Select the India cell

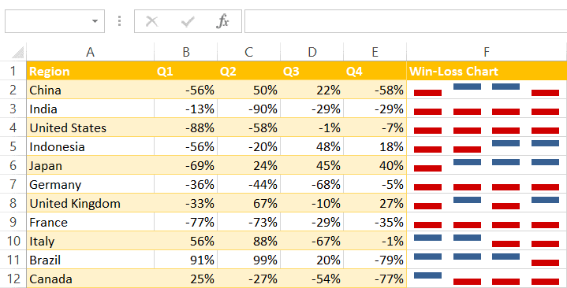[91, 109]
